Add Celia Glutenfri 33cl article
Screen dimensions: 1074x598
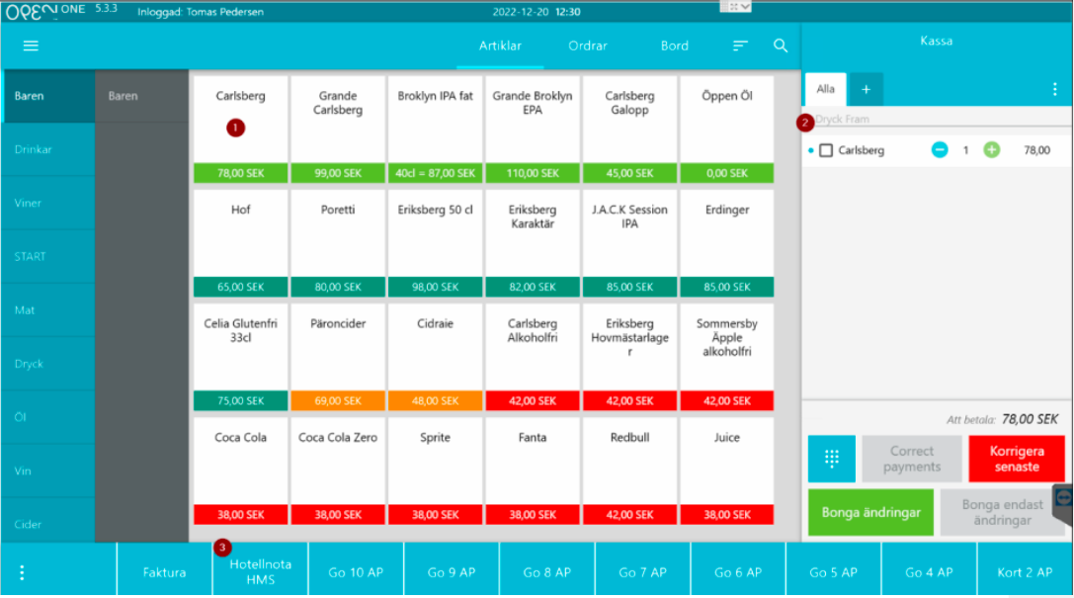240,357
